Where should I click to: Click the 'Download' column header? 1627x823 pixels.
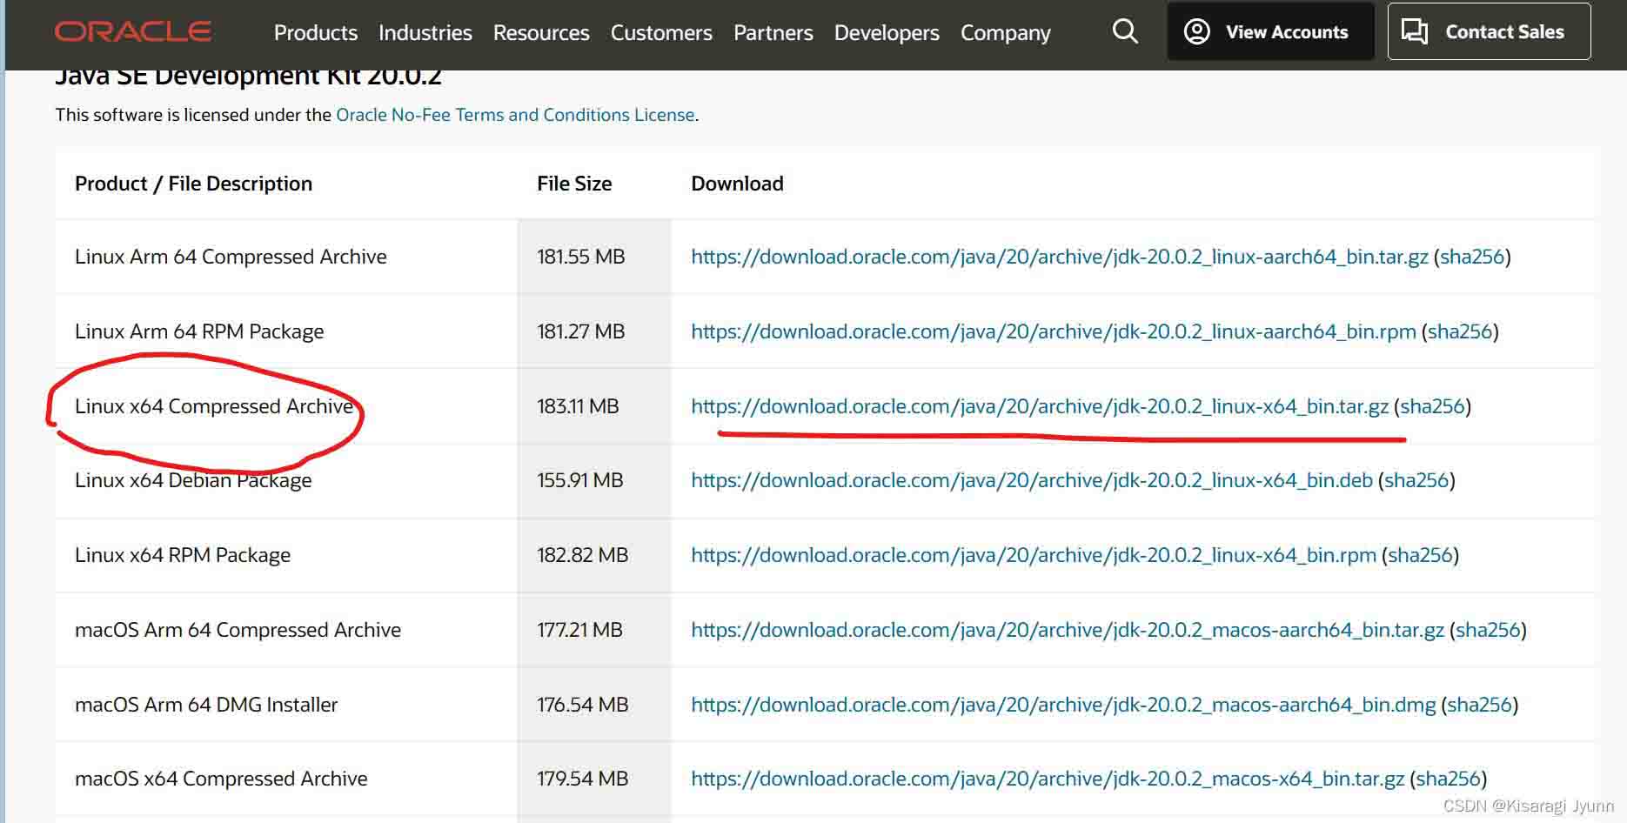tap(737, 184)
